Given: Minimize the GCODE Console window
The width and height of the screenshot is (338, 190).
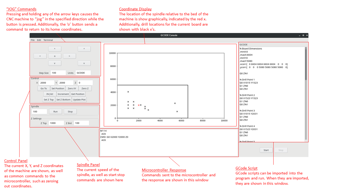Looking at the screenshot, I should [x=299, y=35].
